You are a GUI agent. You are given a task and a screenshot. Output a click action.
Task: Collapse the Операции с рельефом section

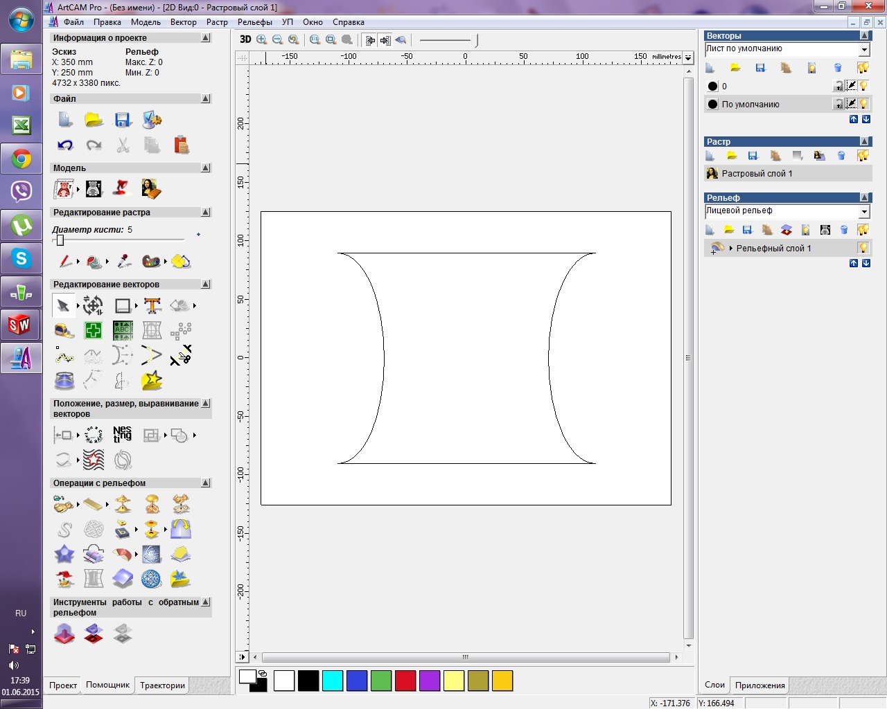tap(206, 483)
